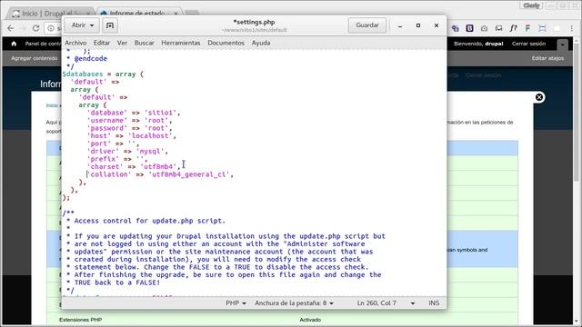Switch to the Inicio | Drupal tab

[x=50, y=14]
